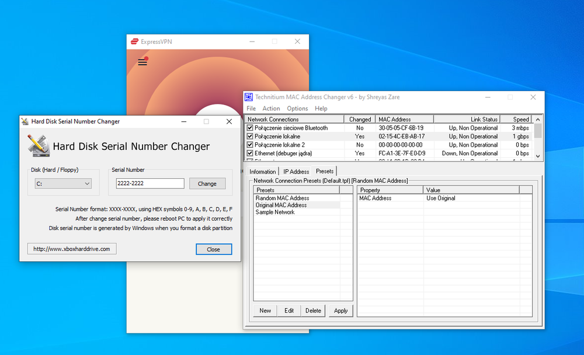
Task: Click the 3 mbps speed cell
Action: pos(520,128)
